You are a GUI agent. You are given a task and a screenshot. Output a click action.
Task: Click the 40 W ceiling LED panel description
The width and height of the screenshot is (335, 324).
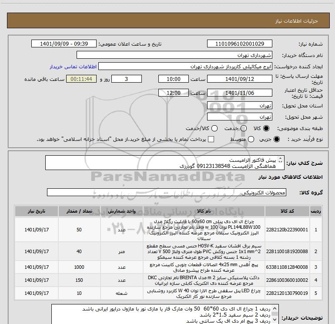(204, 293)
